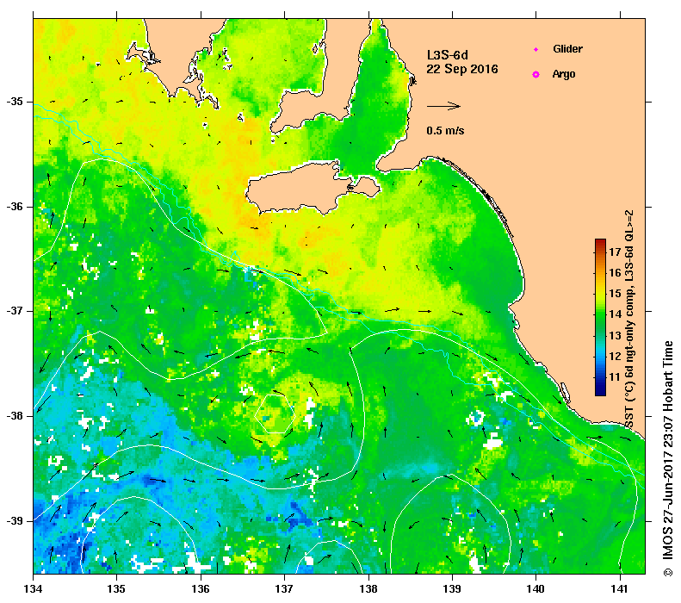
Task: Click the -37 latitude axis label
Action: [x=15, y=311]
